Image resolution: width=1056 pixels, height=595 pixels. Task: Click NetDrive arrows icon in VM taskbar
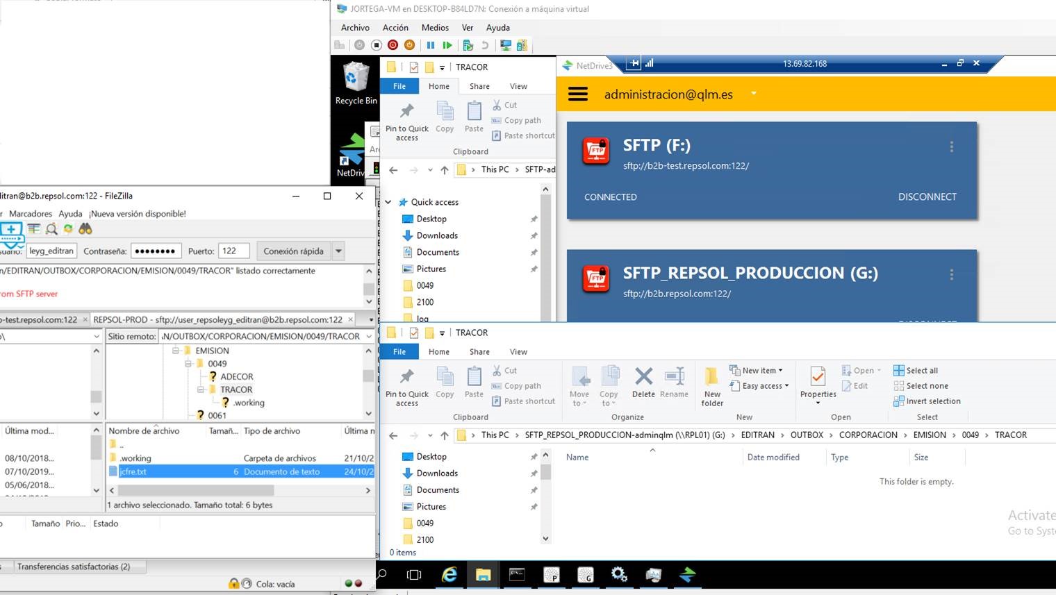coord(687,575)
